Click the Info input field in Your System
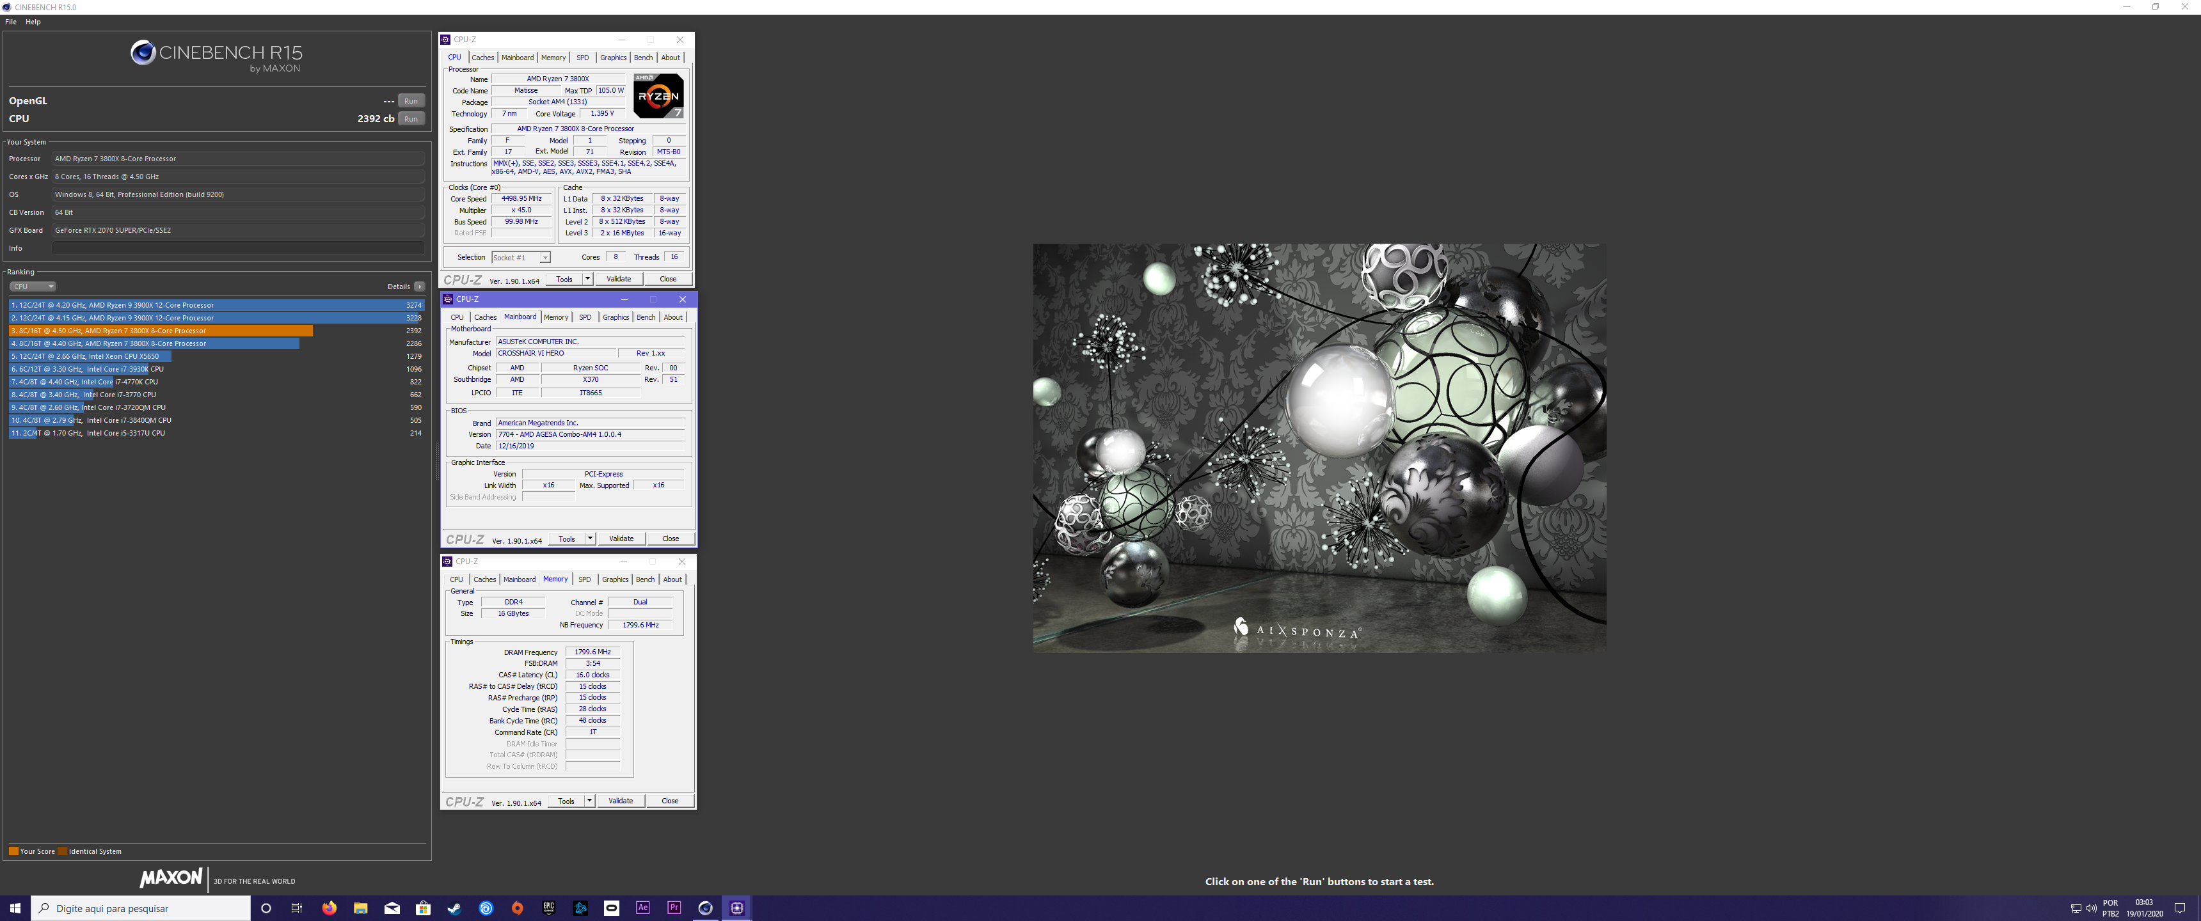This screenshot has height=921, width=2201. tap(239, 248)
